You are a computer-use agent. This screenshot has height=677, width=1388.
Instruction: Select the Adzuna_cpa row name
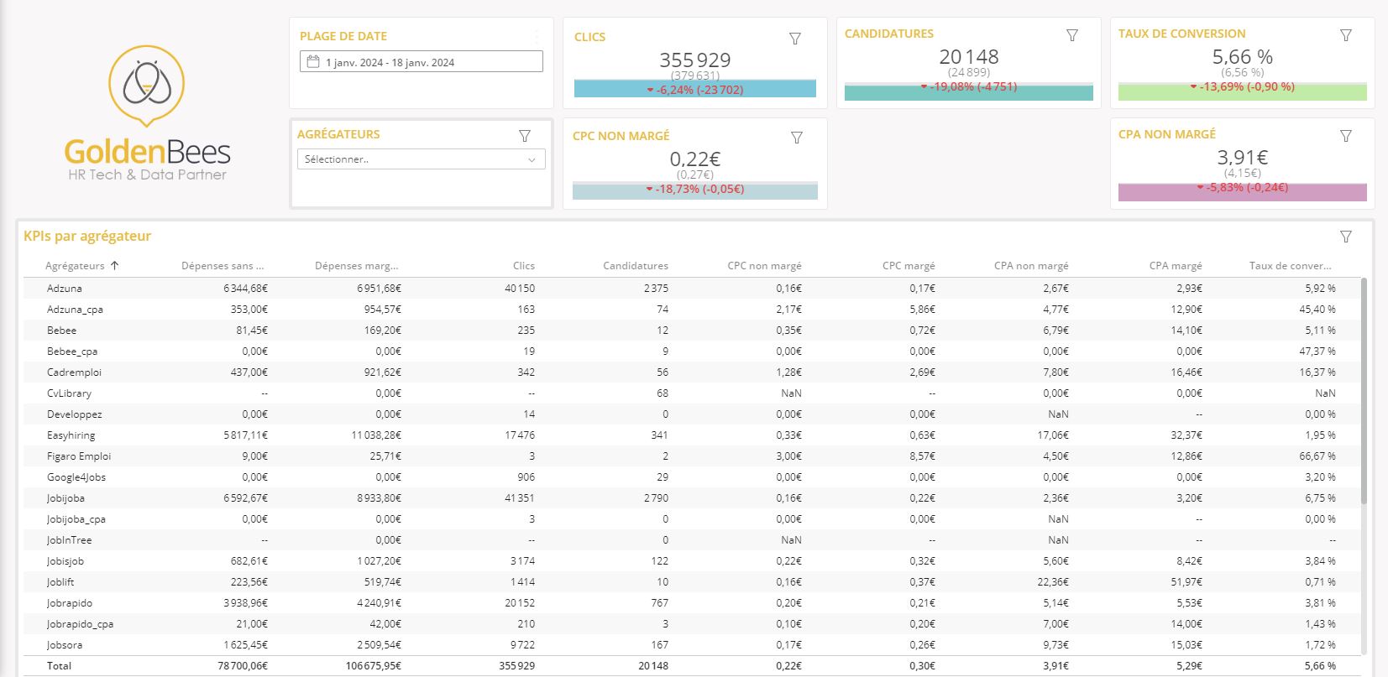(x=75, y=310)
